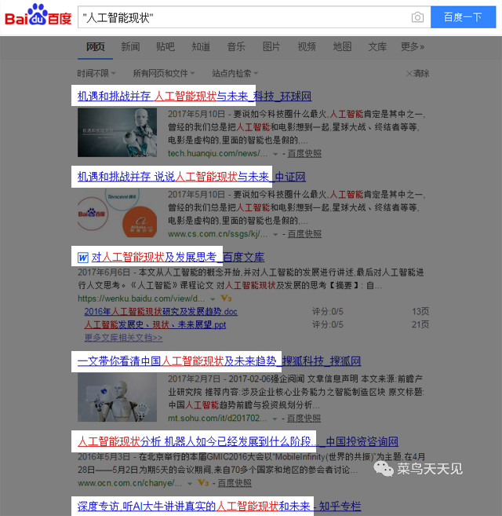Click the 百度一下 search button
Image resolution: width=502 pixels, height=516 pixels.
pos(464,17)
